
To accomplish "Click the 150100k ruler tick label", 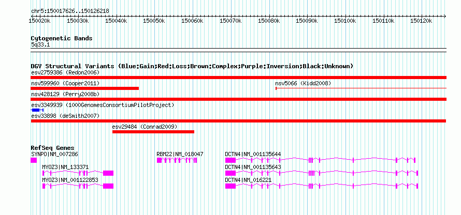I will click(345, 21).
